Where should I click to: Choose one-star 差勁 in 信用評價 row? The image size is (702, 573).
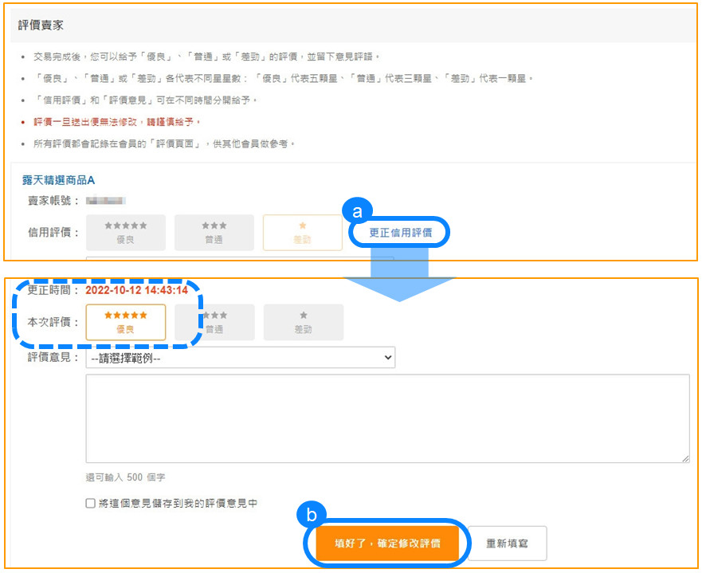[303, 232]
